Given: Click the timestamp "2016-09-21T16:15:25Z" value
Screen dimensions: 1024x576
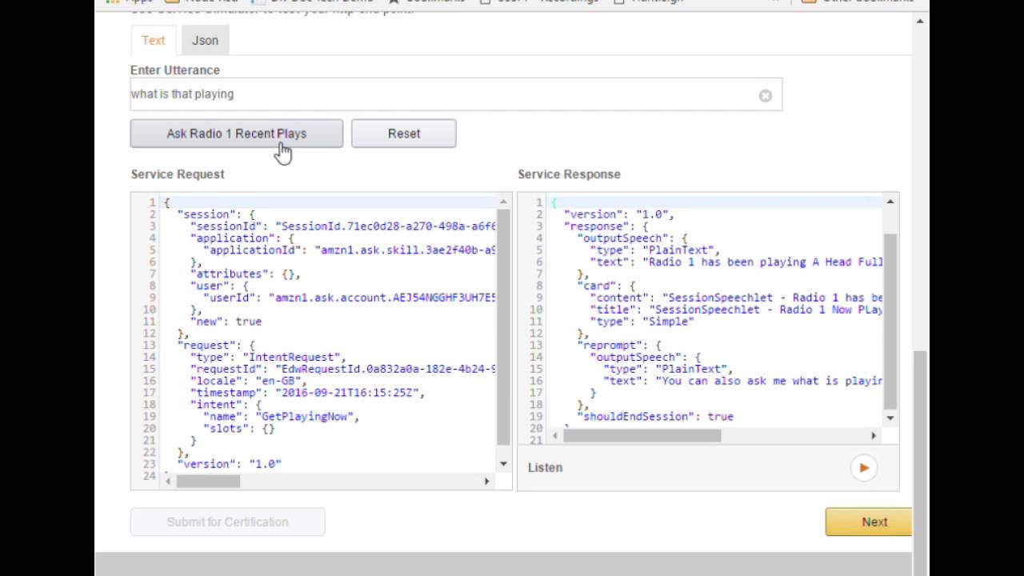Looking at the screenshot, I should [349, 393].
